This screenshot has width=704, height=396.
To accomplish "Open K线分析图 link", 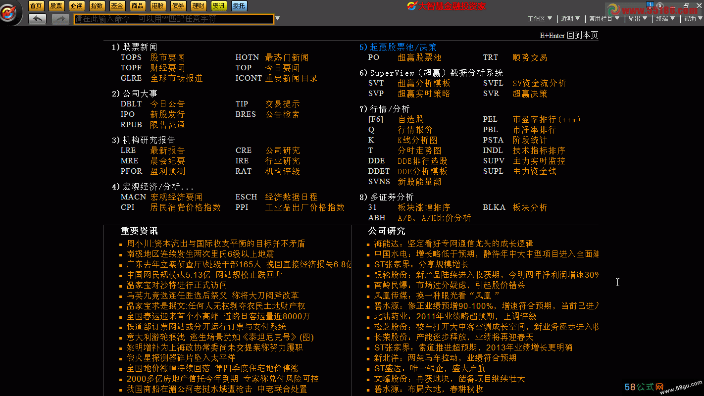I will [418, 140].
